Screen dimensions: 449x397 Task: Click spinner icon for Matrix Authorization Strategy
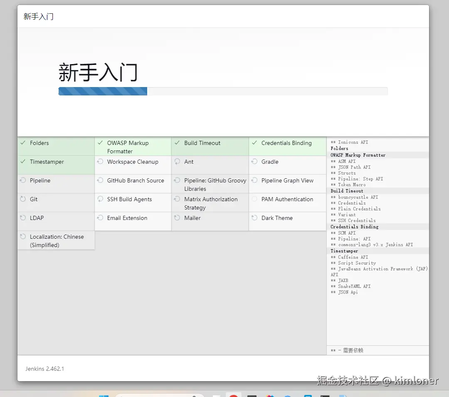(177, 199)
